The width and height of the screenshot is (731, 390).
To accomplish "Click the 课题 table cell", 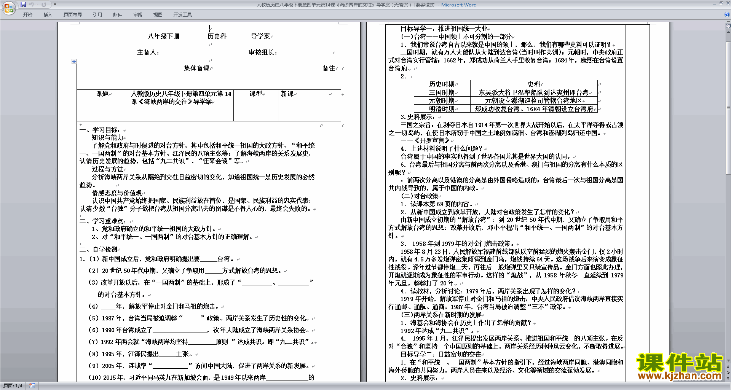I will (x=102, y=105).
